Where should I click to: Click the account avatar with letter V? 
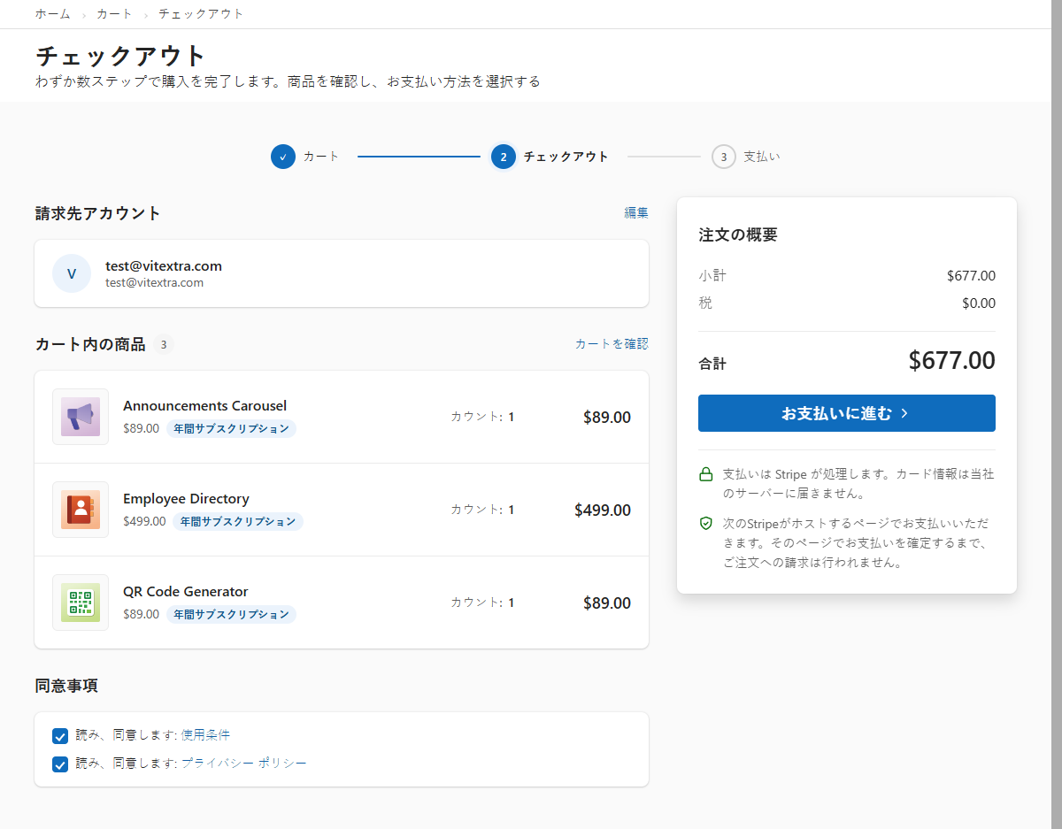pos(72,273)
